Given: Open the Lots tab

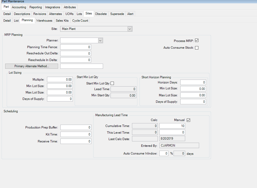Looking at the screenshot, I should 79,14.
